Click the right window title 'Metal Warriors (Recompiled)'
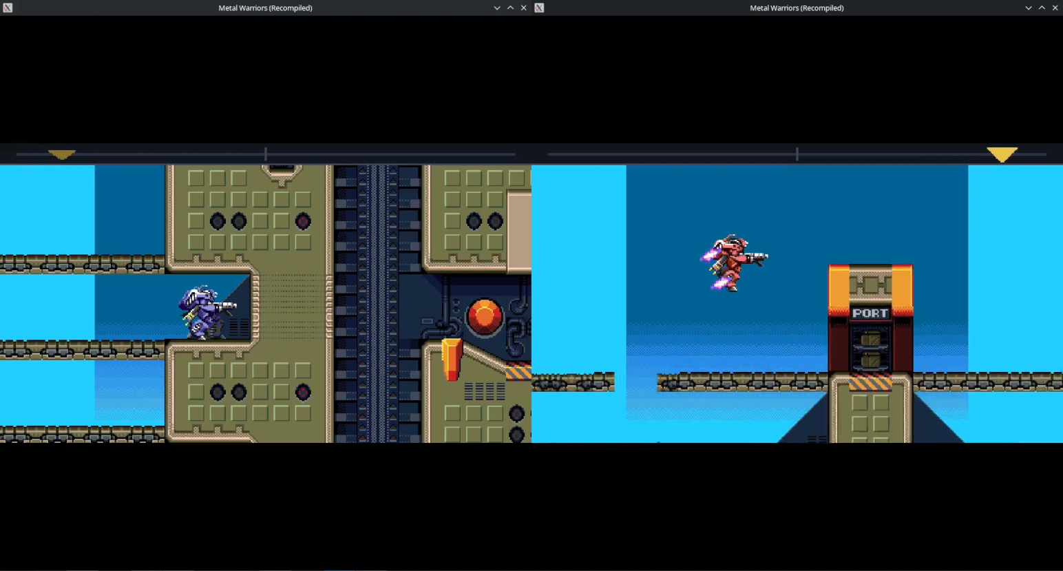Screen dimensions: 1063x571 click(x=797, y=8)
